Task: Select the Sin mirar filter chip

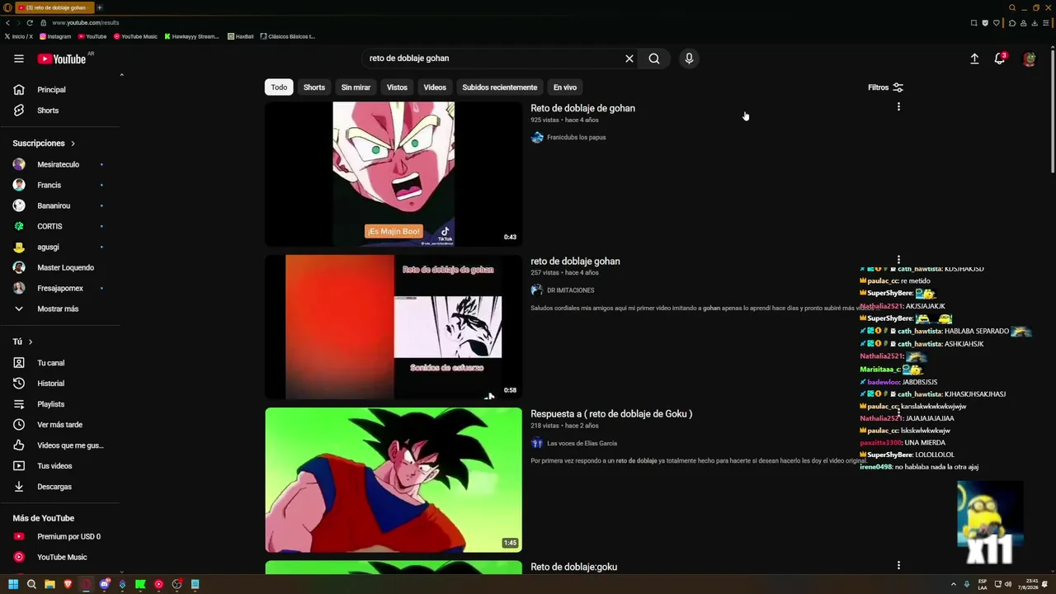Action: (356, 87)
